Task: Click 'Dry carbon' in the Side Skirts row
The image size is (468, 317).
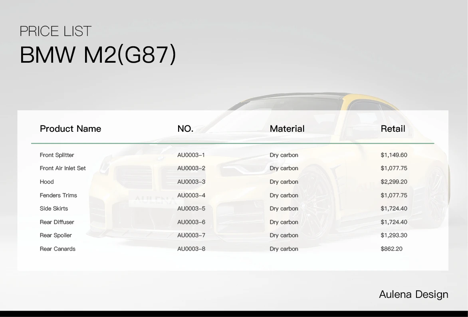Action: click(284, 208)
